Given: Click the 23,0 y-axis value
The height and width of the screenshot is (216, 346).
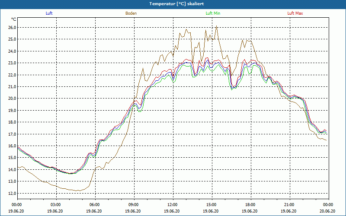Looking at the screenshot, I should pyautogui.click(x=13, y=63).
